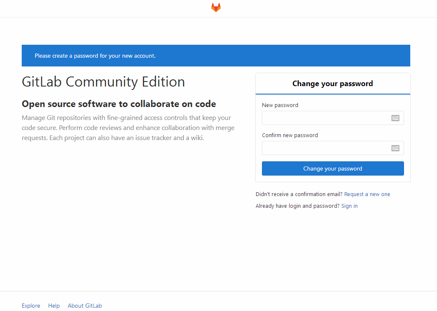The width and height of the screenshot is (437, 311).
Task: Click the GitLab fox logo
Action: (x=216, y=8)
